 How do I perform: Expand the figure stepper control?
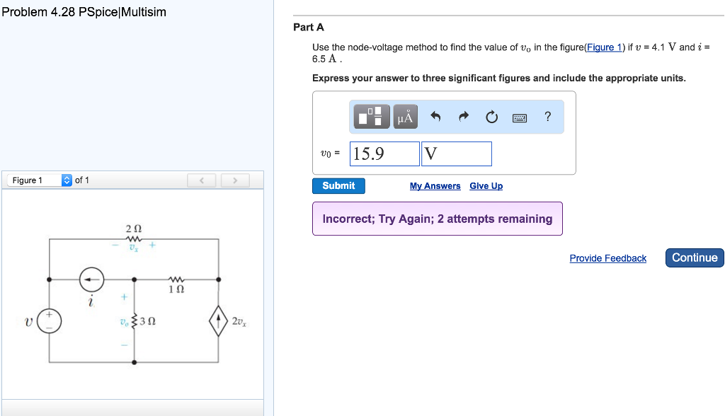[x=65, y=180]
